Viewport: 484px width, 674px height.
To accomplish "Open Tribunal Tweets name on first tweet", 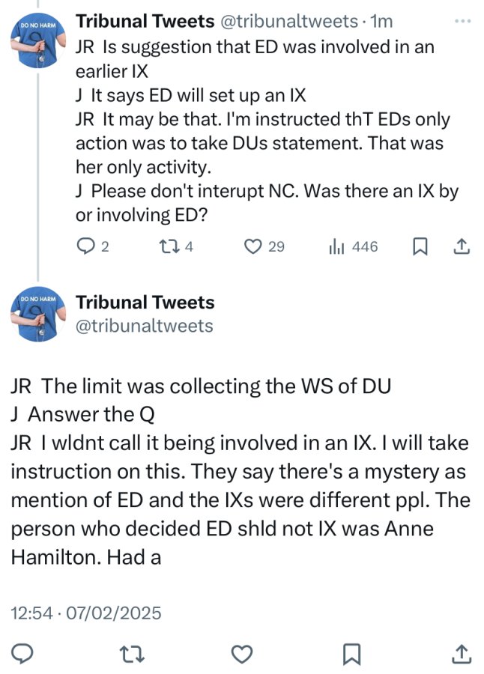I will pos(145,21).
